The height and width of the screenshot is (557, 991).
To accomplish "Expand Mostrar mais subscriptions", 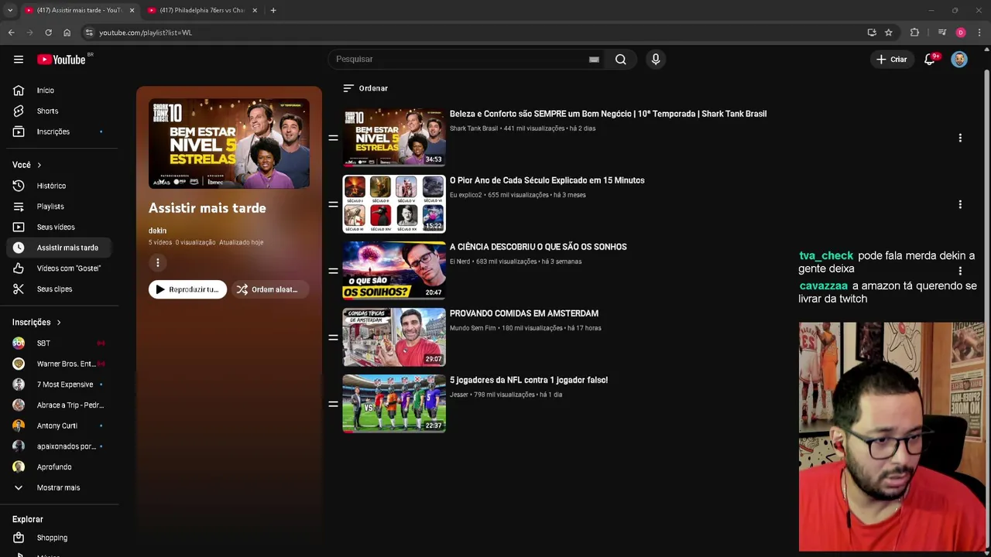I will tap(60, 488).
